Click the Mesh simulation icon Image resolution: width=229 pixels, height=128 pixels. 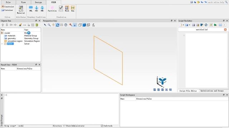(67, 9)
